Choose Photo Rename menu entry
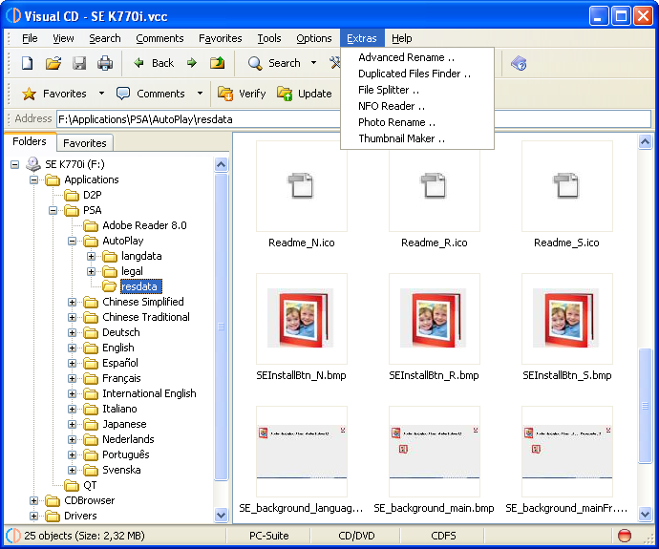Viewport: 659px width, 549px height. tap(417, 122)
